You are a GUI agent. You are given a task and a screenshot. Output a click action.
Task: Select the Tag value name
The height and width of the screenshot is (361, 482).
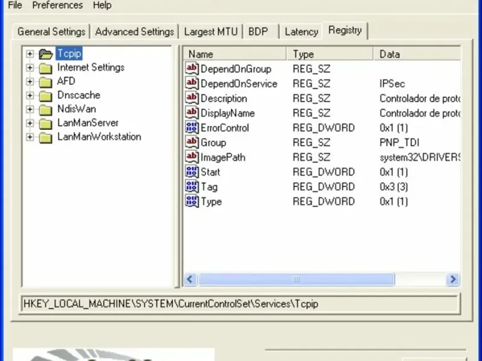click(x=209, y=187)
